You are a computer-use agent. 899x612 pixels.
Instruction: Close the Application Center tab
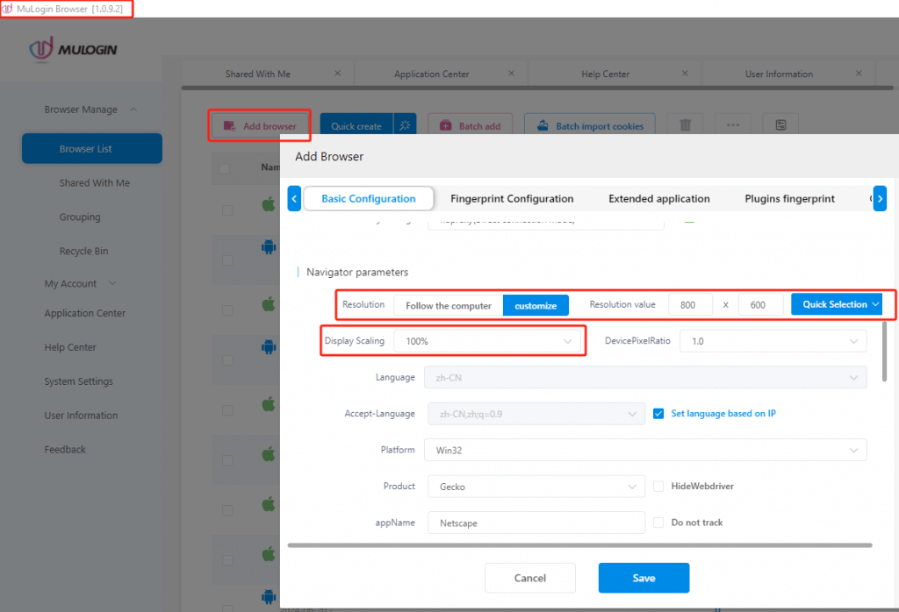[512, 74]
